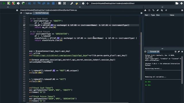Click the breeze.generate_session line
The height and width of the screenshot is (103, 184).
pos(72,60)
